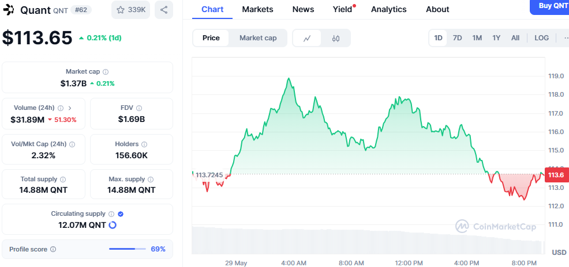This screenshot has width=569, height=267.
Task: Open the Total supply info icon
Action: (x=63, y=180)
